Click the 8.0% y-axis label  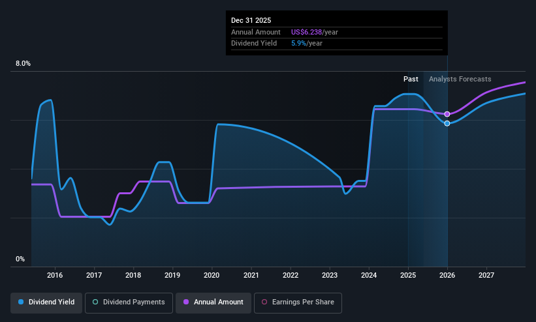(23, 63)
